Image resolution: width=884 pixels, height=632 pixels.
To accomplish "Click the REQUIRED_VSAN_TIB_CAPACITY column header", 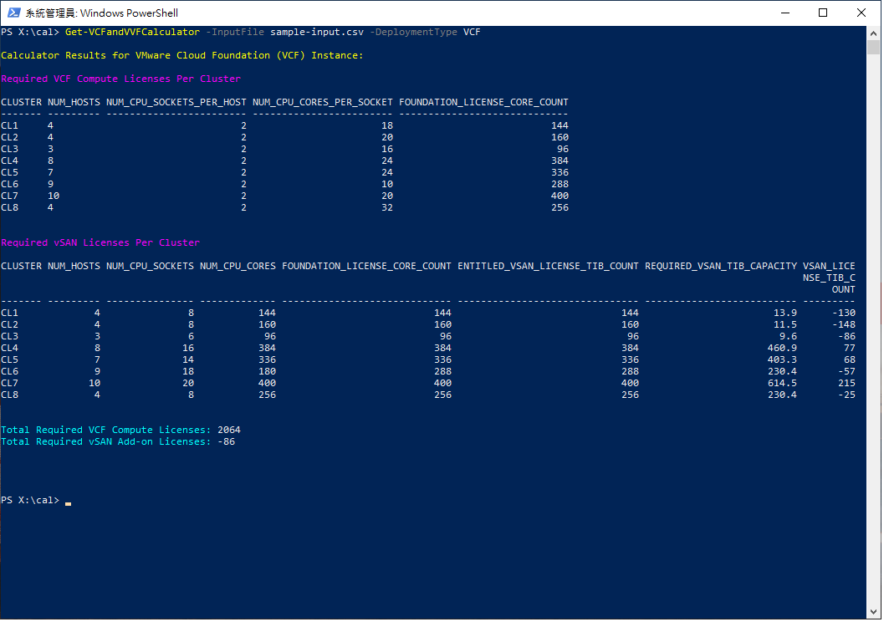I will click(x=721, y=266).
